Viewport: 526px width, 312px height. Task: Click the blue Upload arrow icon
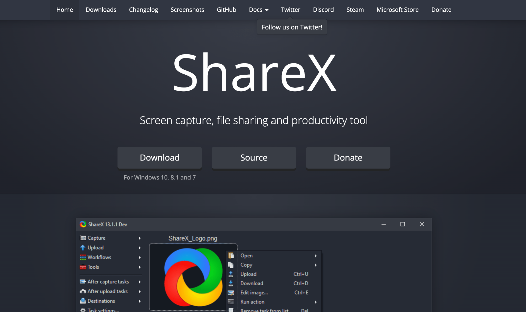click(83, 248)
